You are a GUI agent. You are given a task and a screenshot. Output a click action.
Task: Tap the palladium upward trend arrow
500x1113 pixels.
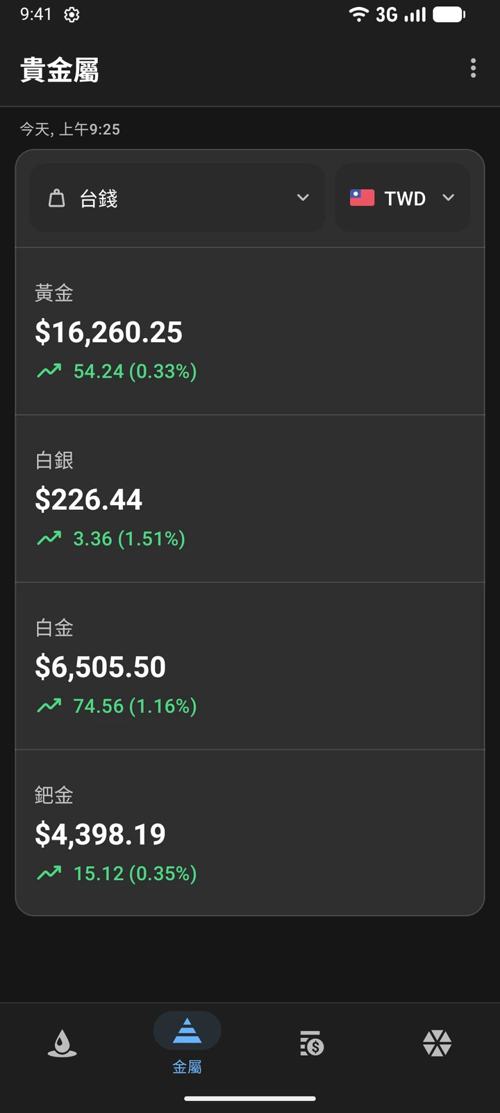point(49,872)
